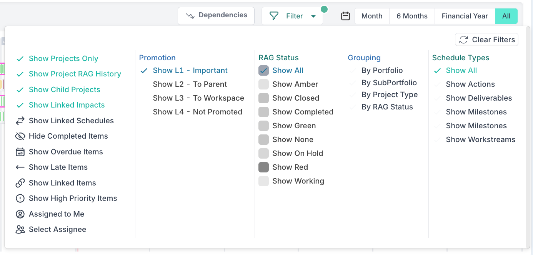Click the Hide Completed Items eye icon
Screen dimensions: 533x255
(x=20, y=136)
